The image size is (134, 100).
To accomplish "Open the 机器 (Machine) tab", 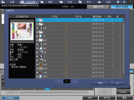I will [x=9, y=2].
